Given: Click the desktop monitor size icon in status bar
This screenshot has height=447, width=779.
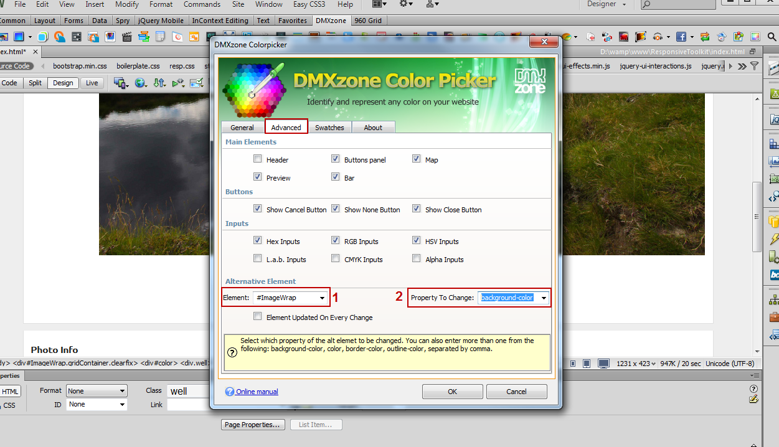Looking at the screenshot, I should click(x=603, y=363).
